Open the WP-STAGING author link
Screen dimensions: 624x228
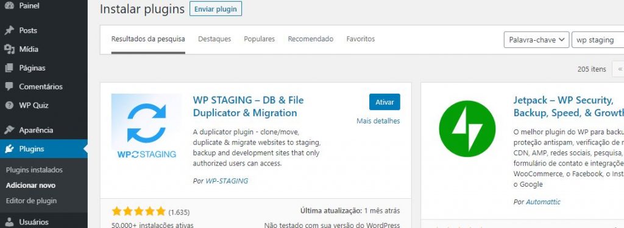(x=227, y=181)
